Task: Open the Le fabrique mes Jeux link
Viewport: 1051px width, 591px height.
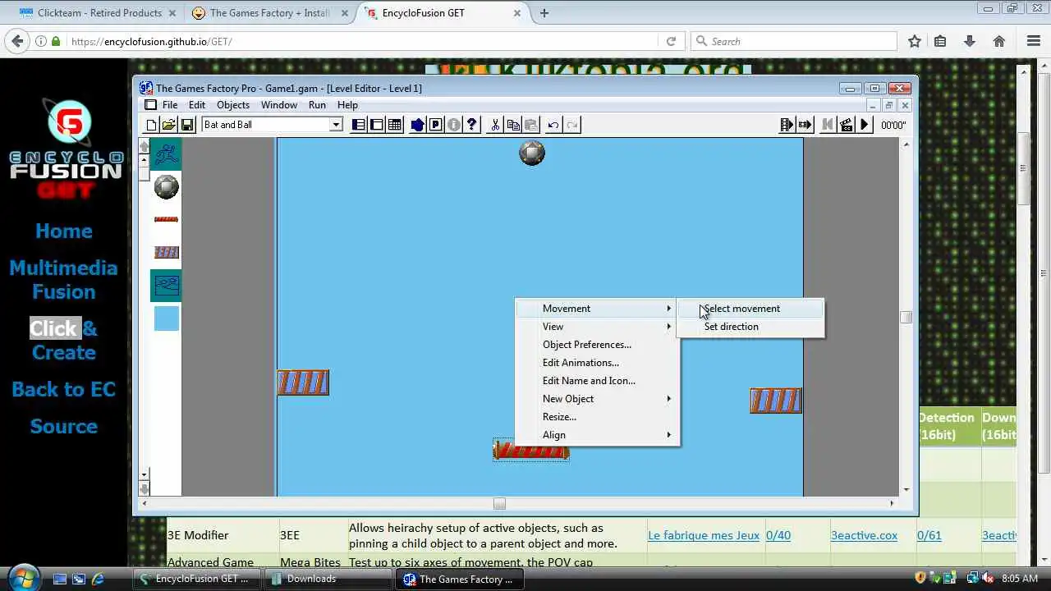Action: pyautogui.click(x=704, y=535)
